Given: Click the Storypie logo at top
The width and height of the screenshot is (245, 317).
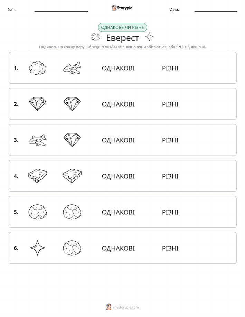Looking at the screenshot, I should (x=122, y=8).
